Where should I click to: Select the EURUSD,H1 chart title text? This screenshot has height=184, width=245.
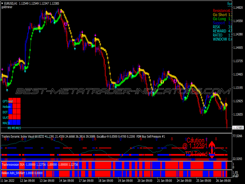[11, 4]
